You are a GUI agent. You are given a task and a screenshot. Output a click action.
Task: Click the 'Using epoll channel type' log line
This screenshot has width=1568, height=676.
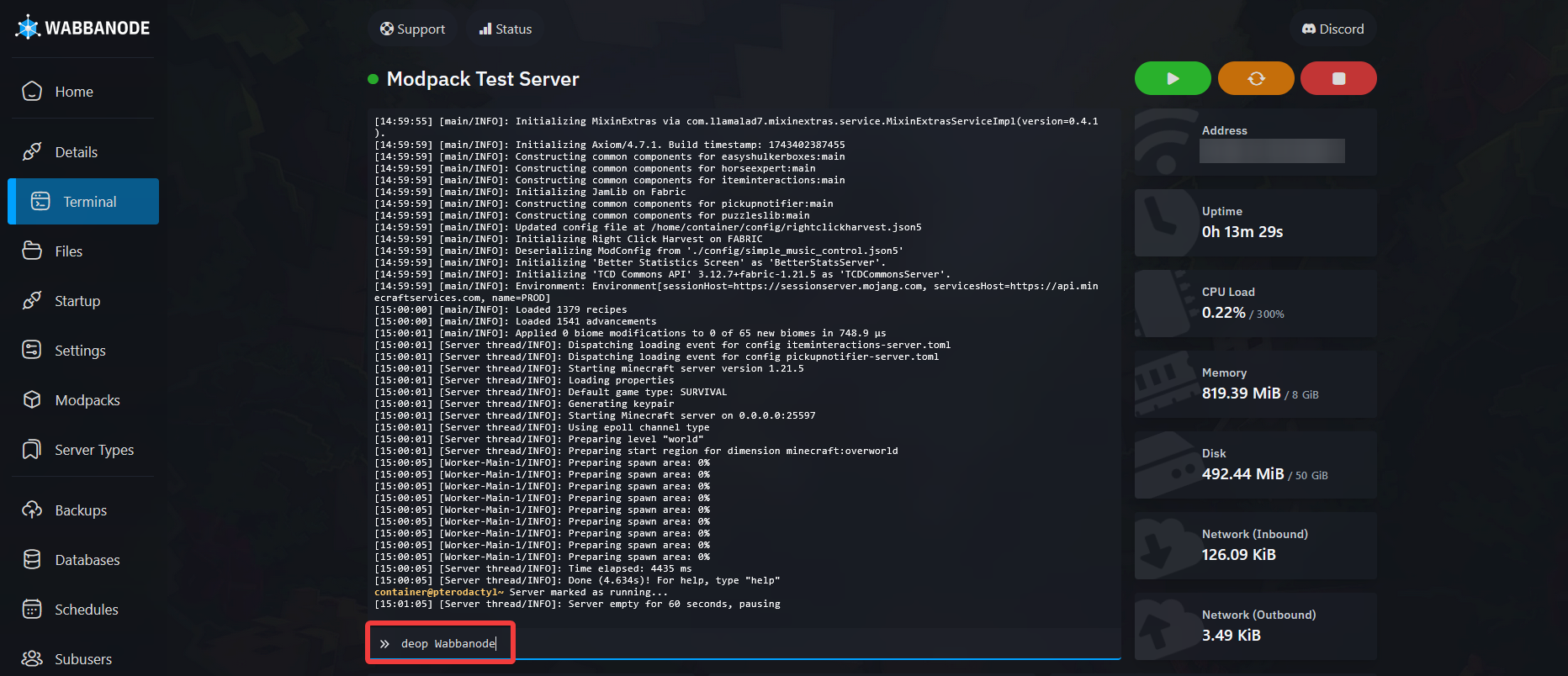pyautogui.click(x=542, y=427)
